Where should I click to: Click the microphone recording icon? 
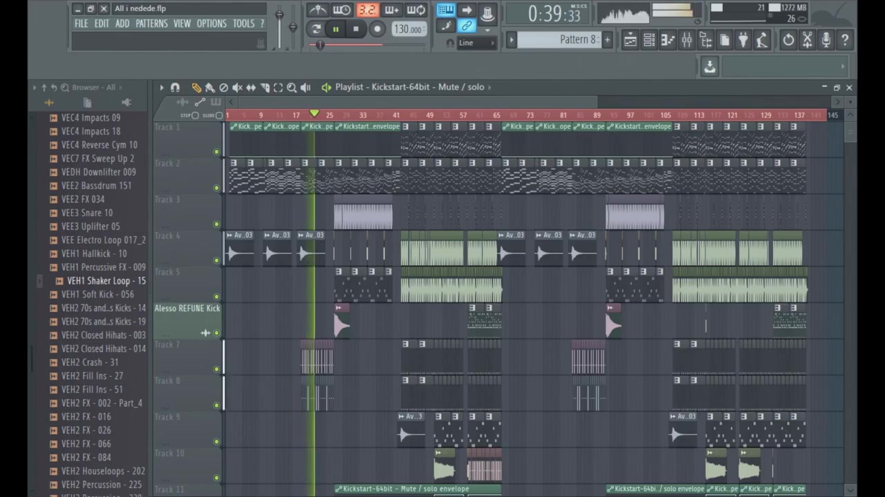click(826, 40)
